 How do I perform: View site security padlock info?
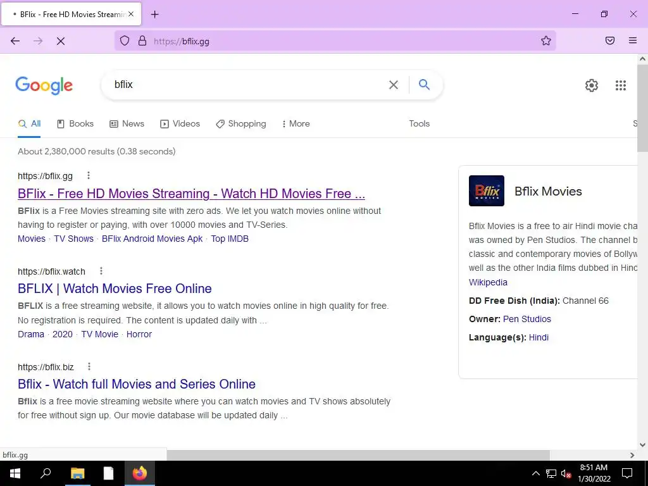pyautogui.click(x=142, y=40)
